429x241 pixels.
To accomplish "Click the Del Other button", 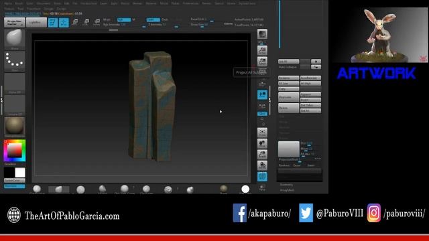I will (310, 105).
